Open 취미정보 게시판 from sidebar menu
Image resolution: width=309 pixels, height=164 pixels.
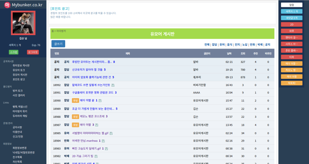tap(21, 66)
